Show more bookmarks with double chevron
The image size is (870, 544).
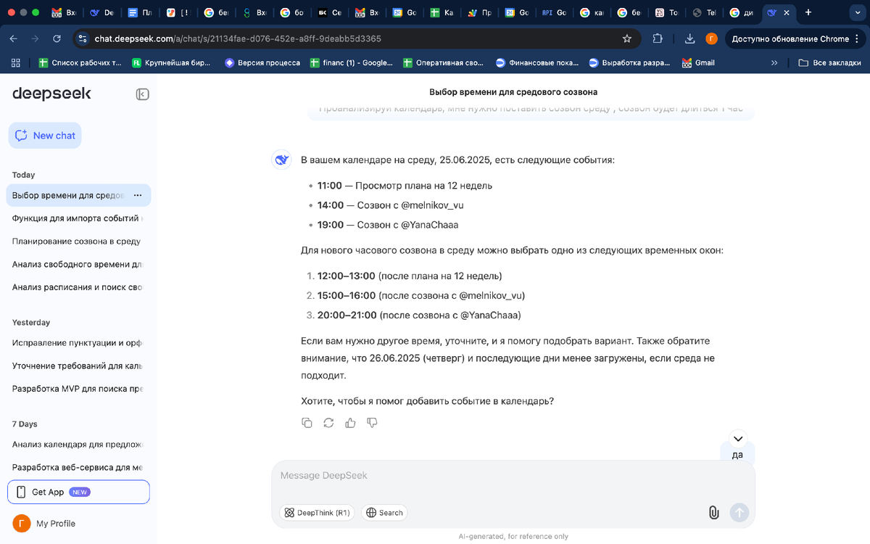(774, 63)
